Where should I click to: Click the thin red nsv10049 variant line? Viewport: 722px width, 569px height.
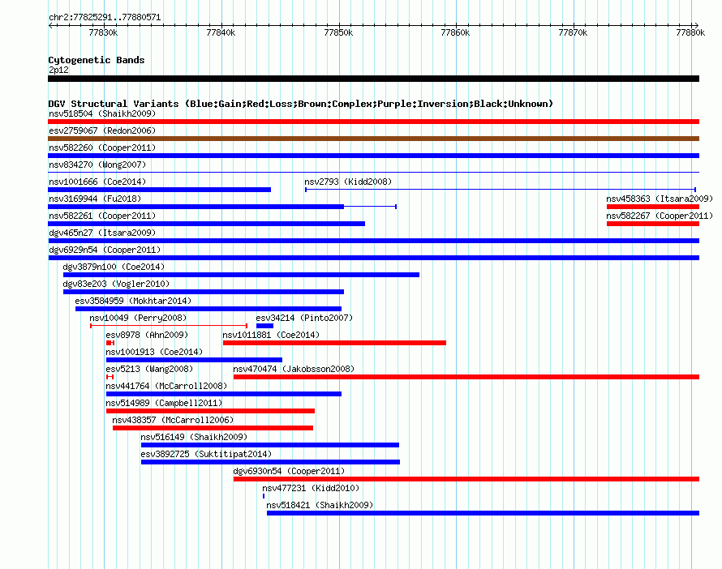(169, 326)
